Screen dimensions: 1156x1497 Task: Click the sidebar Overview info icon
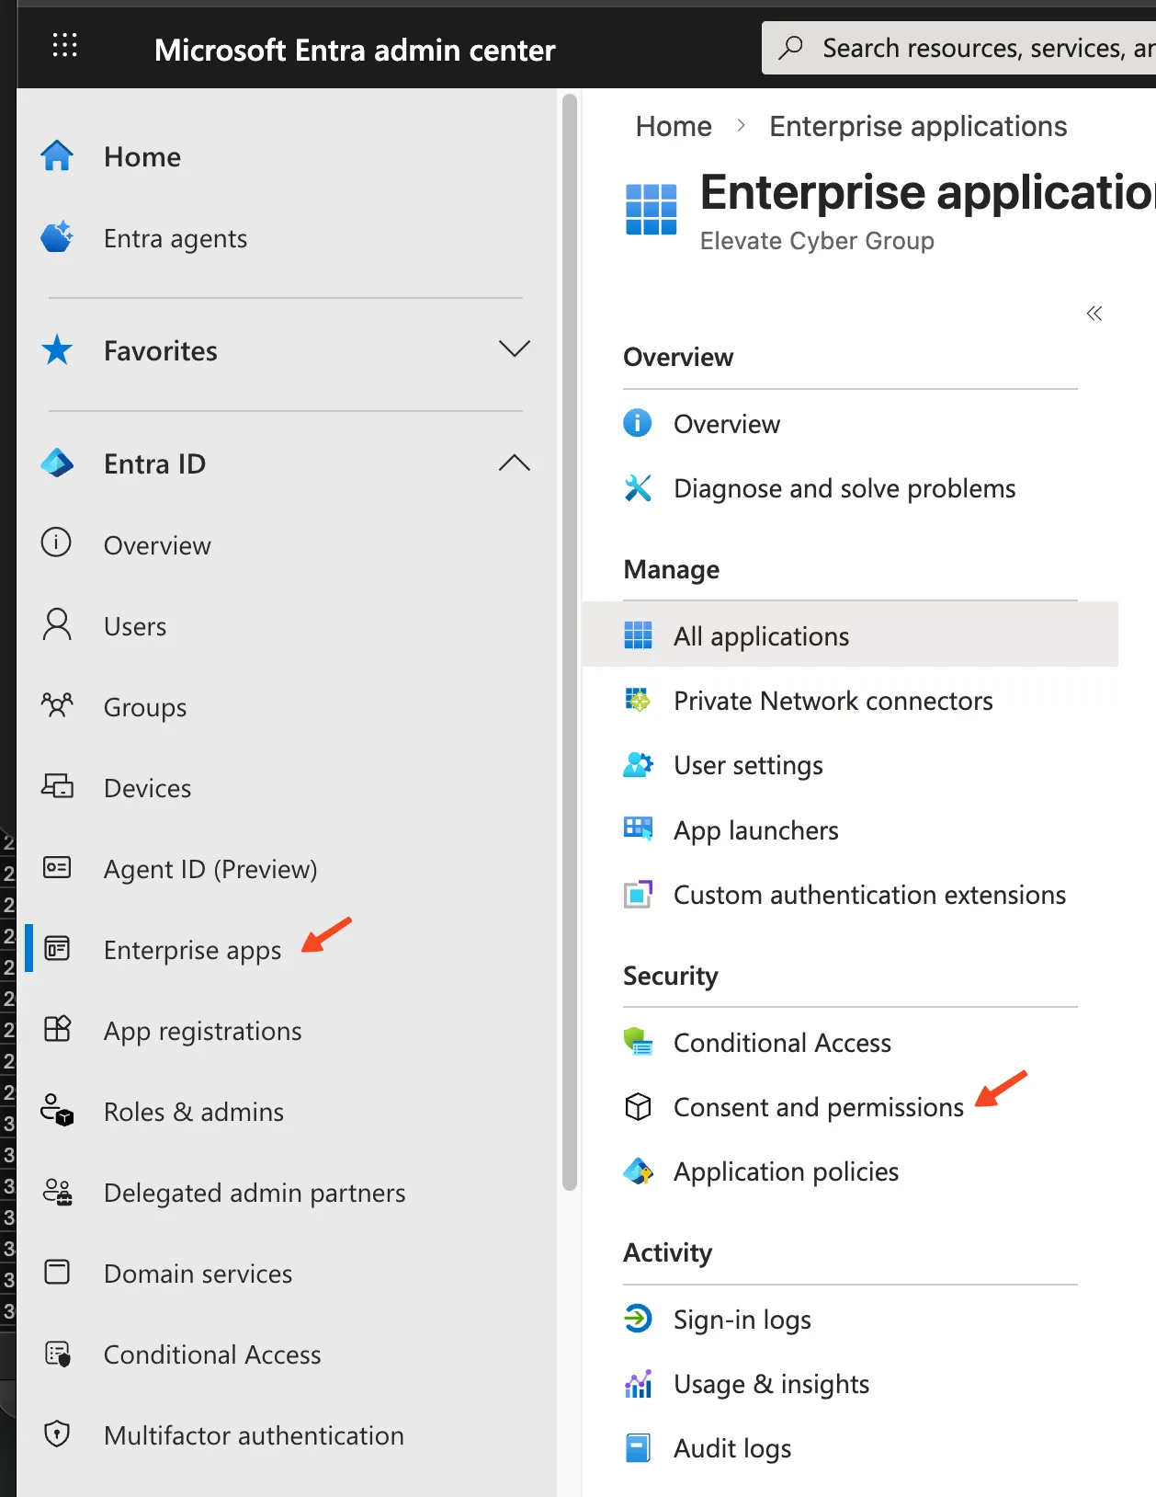(56, 543)
